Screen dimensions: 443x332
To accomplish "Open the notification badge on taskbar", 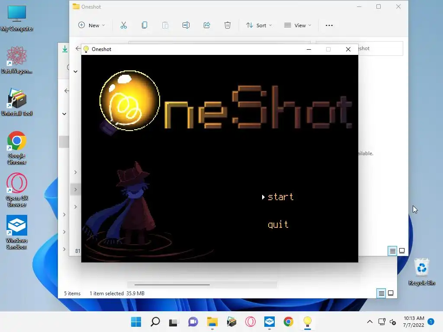I will tap(431, 321).
